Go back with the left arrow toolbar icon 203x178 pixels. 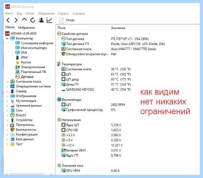8,20
